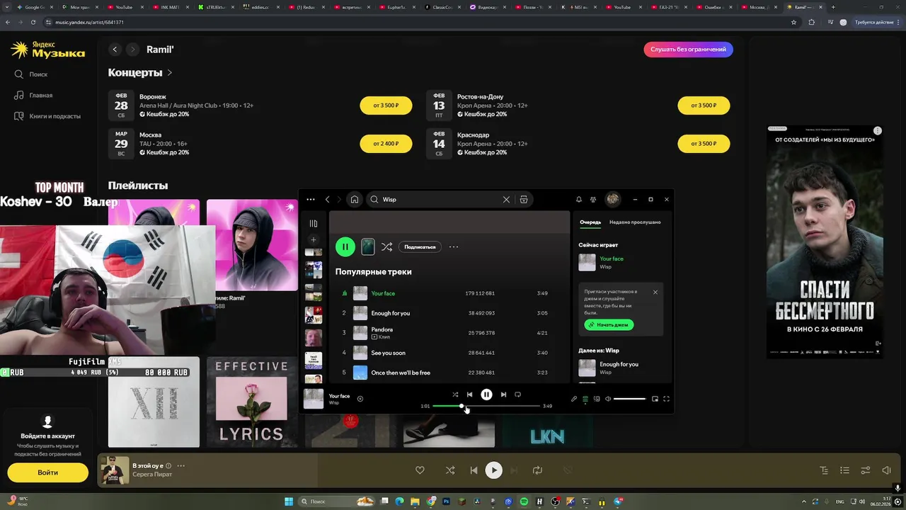Enter Spotify fullscreen mode icon
Image resolution: width=906 pixels, height=510 pixels.
pos(666,399)
